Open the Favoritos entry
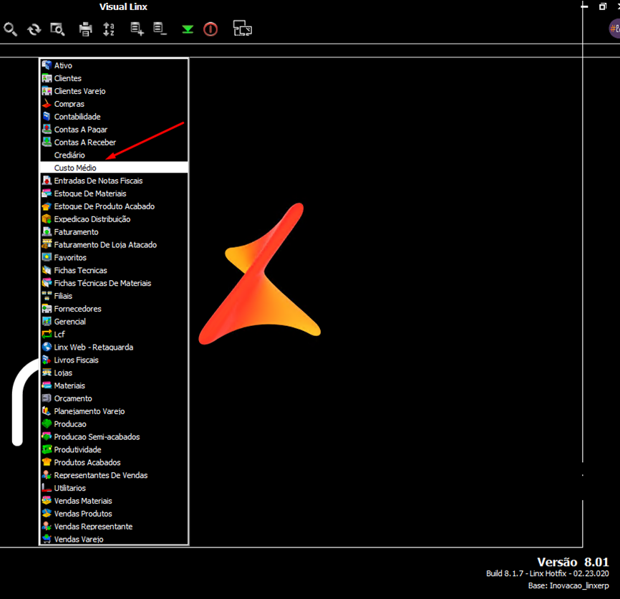 coord(114,257)
